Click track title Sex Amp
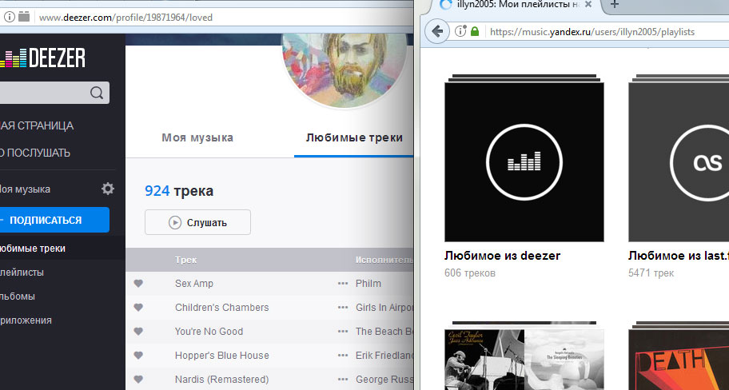 click(194, 284)
